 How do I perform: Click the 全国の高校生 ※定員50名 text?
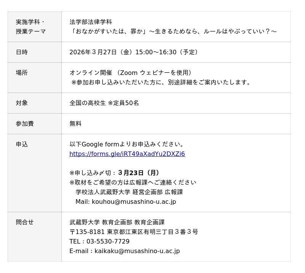(x=104, y=103)
